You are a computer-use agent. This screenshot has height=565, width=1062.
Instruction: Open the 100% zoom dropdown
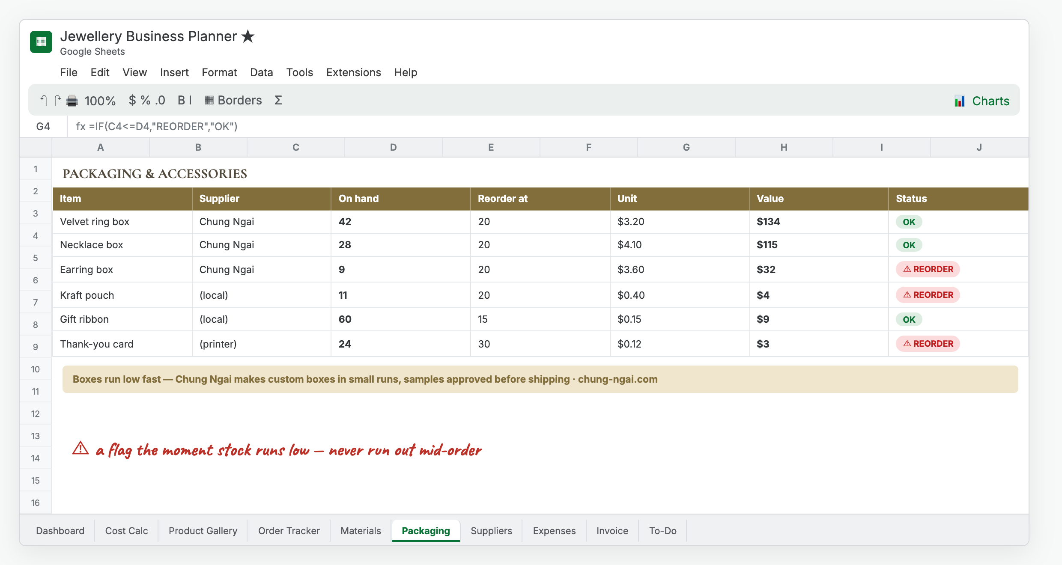click(100, 101)
